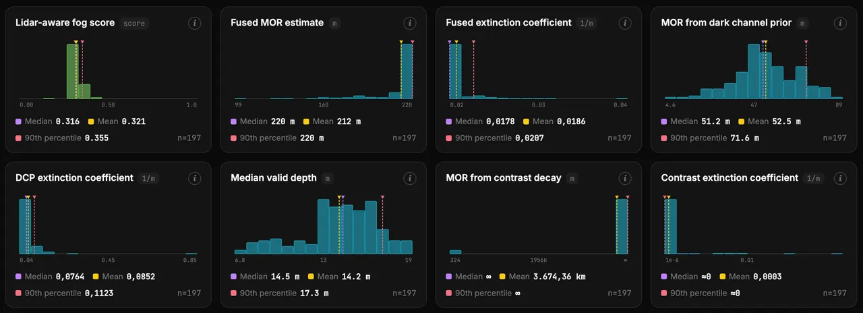Open info icon on Contrast extinction coefficient card
The width and height of the screenshot is (863, 313).
pyautogui.click(x=840, y=178)
